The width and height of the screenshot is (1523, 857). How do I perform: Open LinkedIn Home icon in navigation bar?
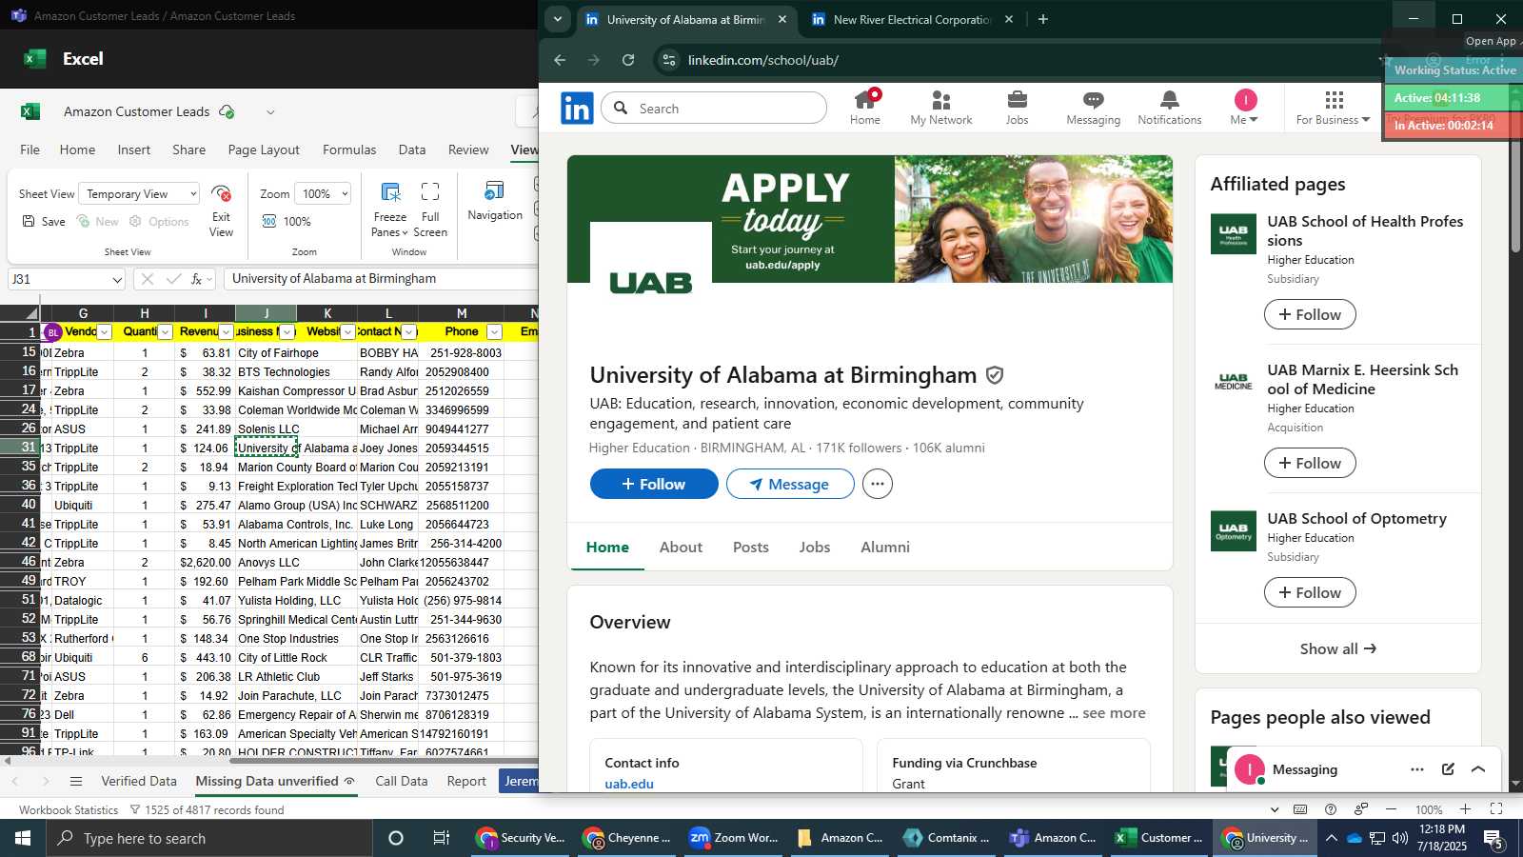[864, 108]
